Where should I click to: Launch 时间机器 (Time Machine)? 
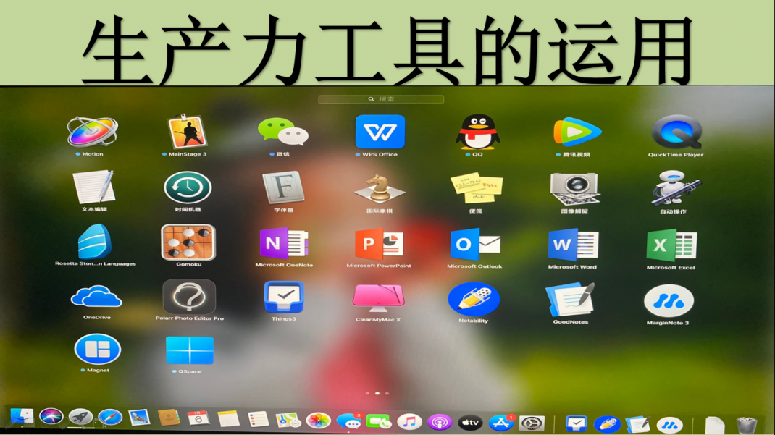click(x=188, y=187)
